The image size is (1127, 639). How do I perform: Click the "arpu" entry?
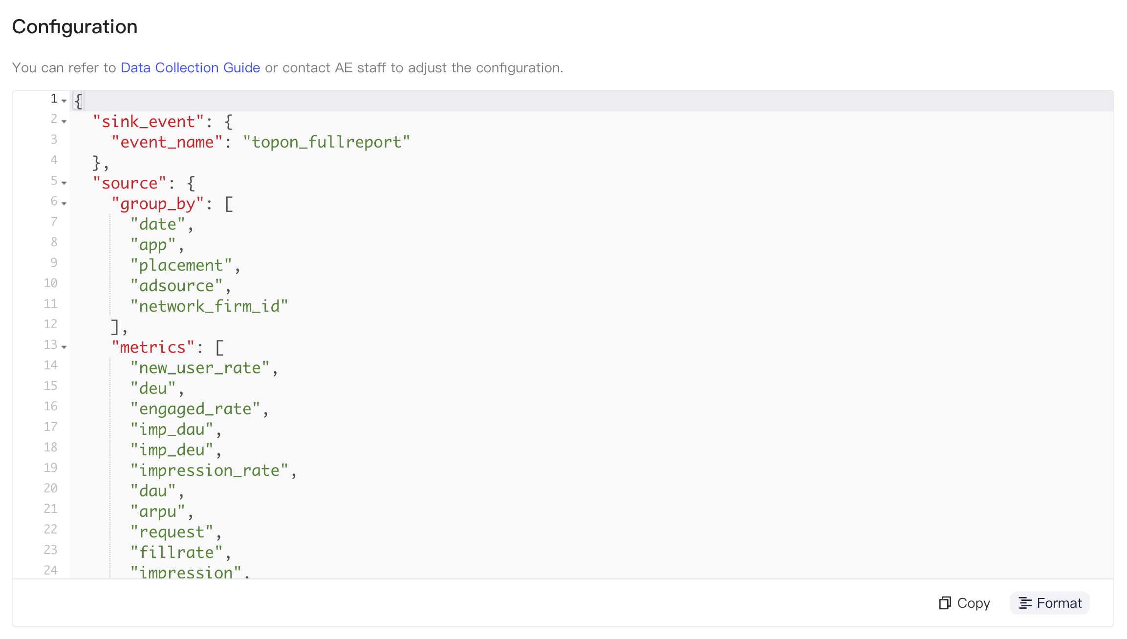pos(157,511)
